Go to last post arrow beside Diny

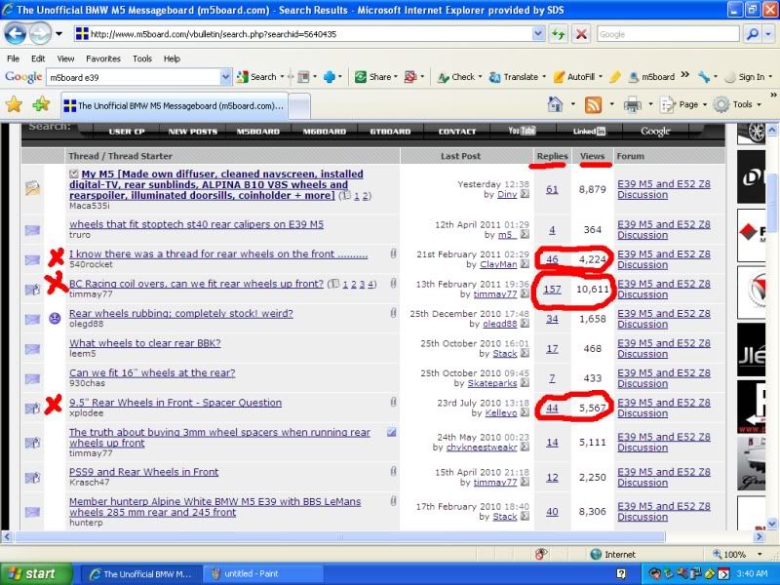coord(525,194)
